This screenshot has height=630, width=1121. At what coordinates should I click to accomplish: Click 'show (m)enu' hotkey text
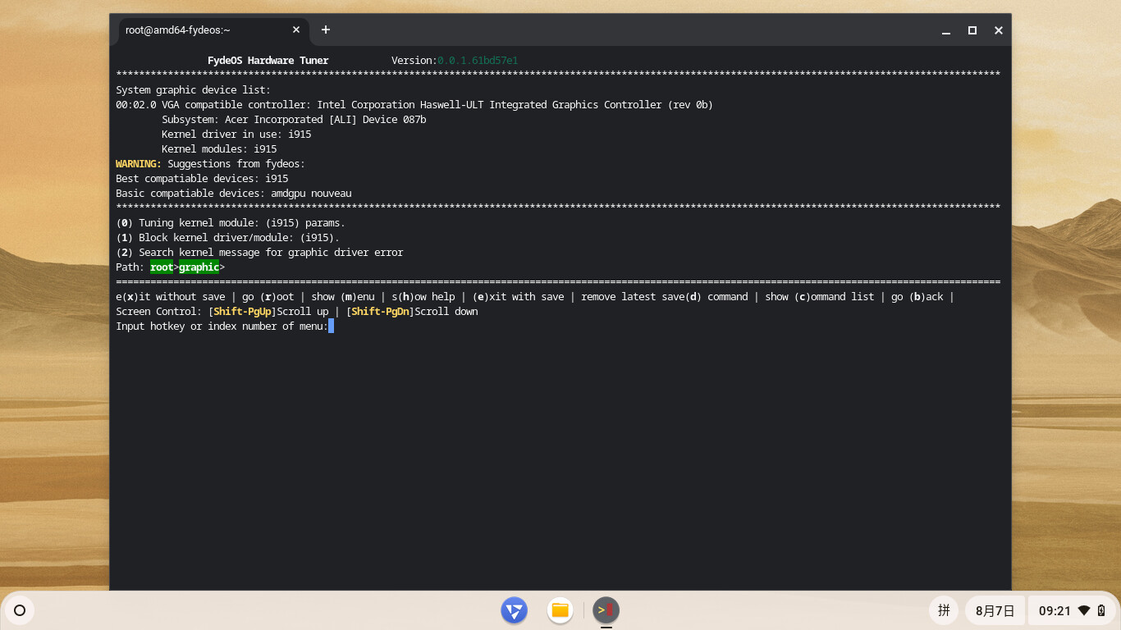pos(343,297)
